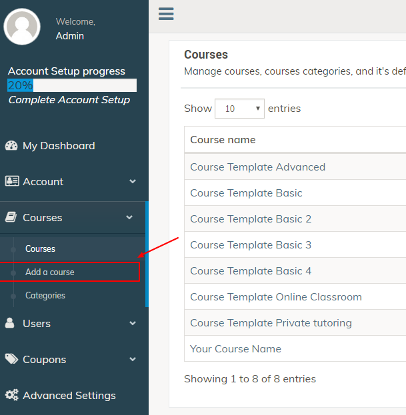Expand the Account menu chevron
Screen dimensions: 406x415
pyautogui.click(x=133, y=181)
